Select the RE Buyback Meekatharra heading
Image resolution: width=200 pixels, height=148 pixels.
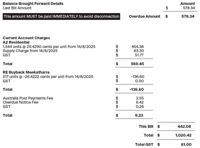[x=26, y=72]
